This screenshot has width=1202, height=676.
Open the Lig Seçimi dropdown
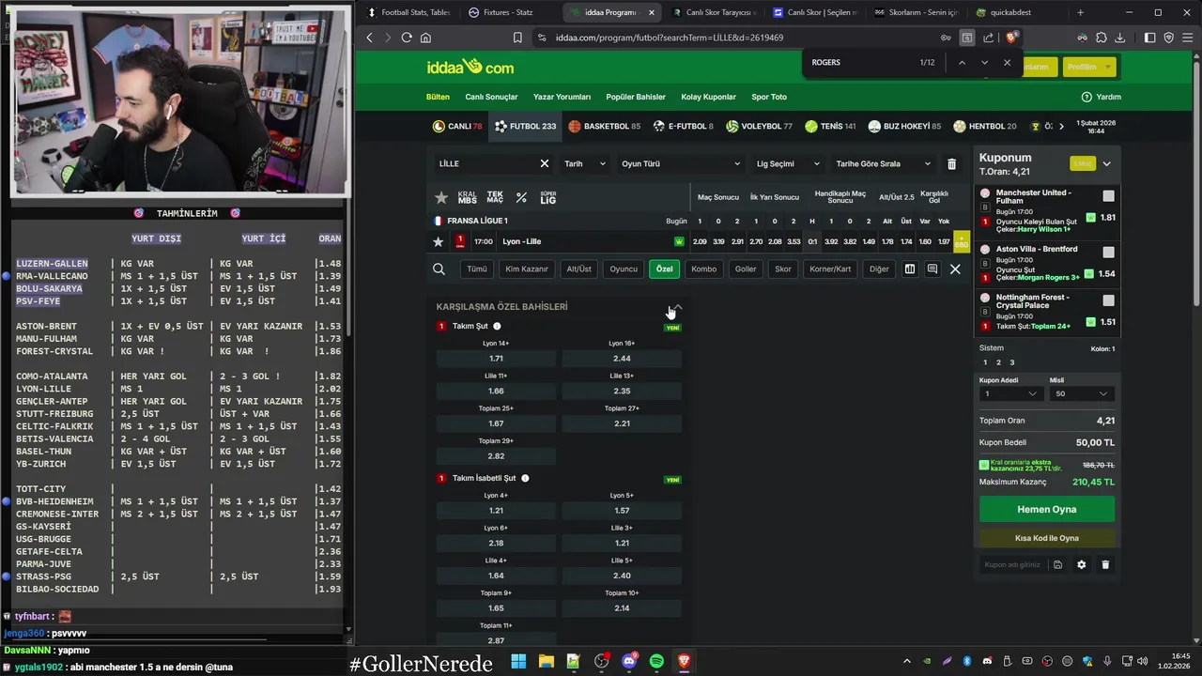coord(788,163)
